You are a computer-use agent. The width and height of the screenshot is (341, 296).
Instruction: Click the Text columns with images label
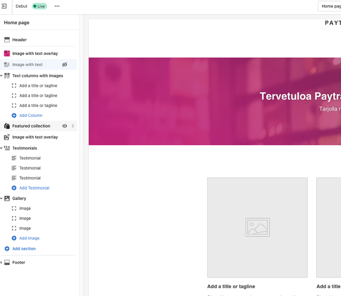pyautogui.click(x=38, y=76)
